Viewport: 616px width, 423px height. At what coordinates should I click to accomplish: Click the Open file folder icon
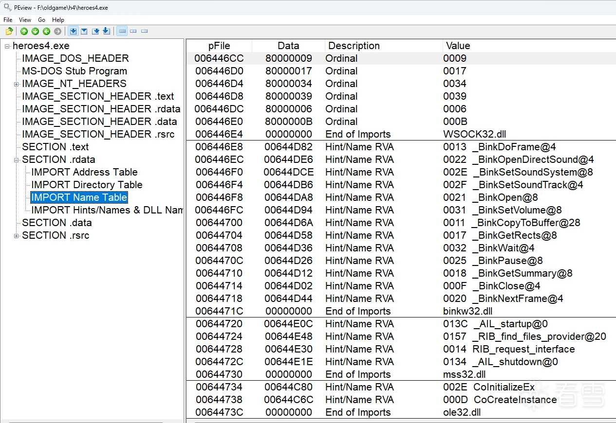pos(9,32)
